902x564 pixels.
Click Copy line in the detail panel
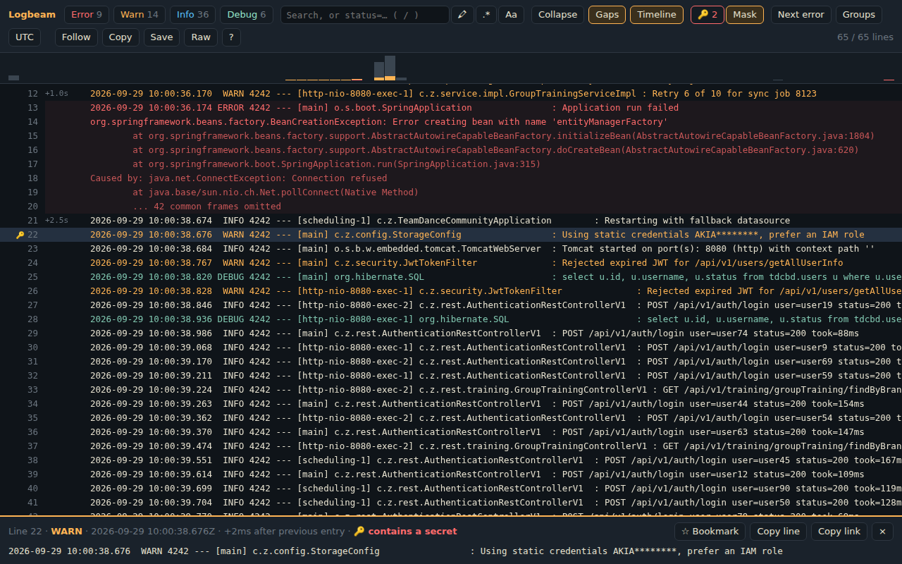pyautogui.click(x=778, y=532)
